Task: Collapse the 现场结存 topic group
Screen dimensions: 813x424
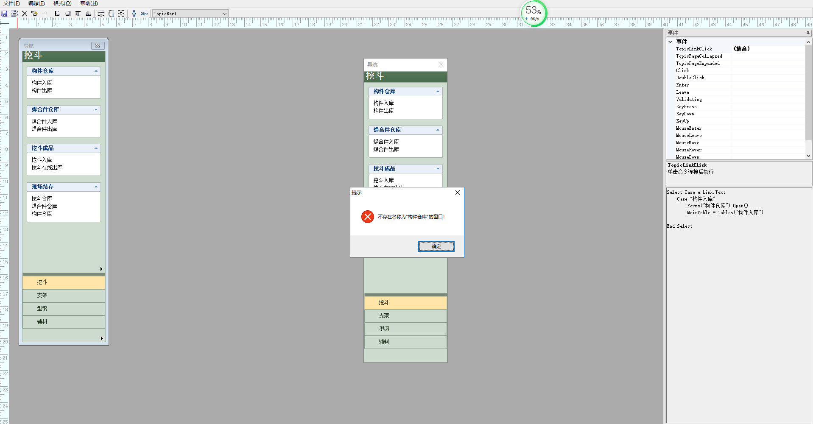Action: (x=96, y=187)
